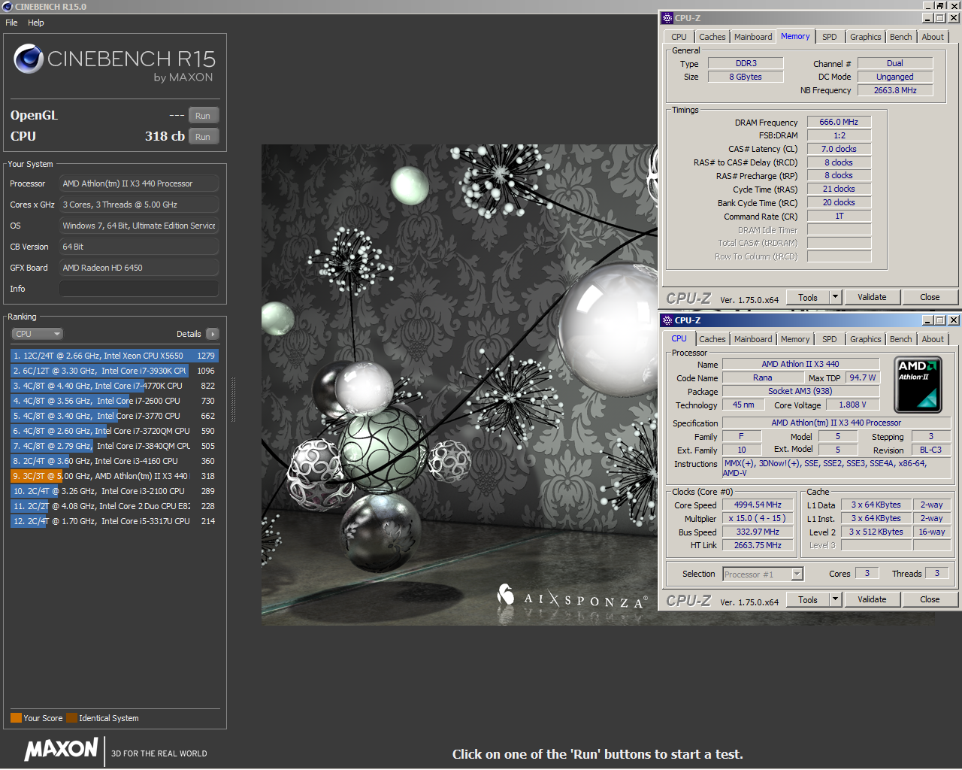Open the File menu in Cinebench

pyautogui.click(x=11, y=23)
